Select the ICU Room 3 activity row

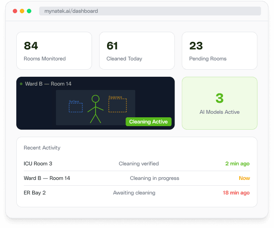[137, 164]
